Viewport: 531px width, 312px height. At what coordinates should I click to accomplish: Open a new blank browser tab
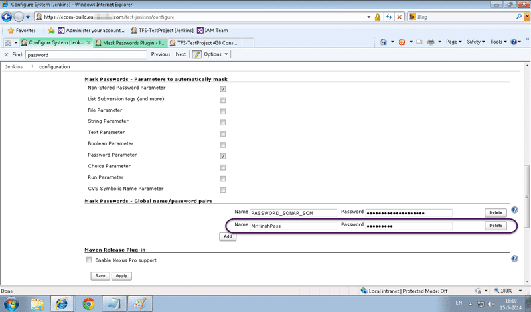pos(248,43)
